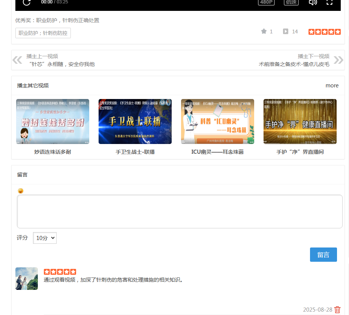Click the emoji smiley icon above comment box
This screenshot has height=315, width=349.
point(21,191)
